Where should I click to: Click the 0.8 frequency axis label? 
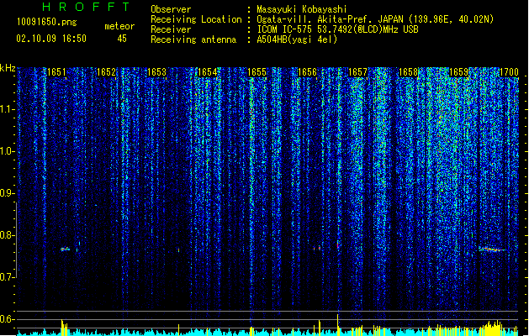tap(8, 235)
